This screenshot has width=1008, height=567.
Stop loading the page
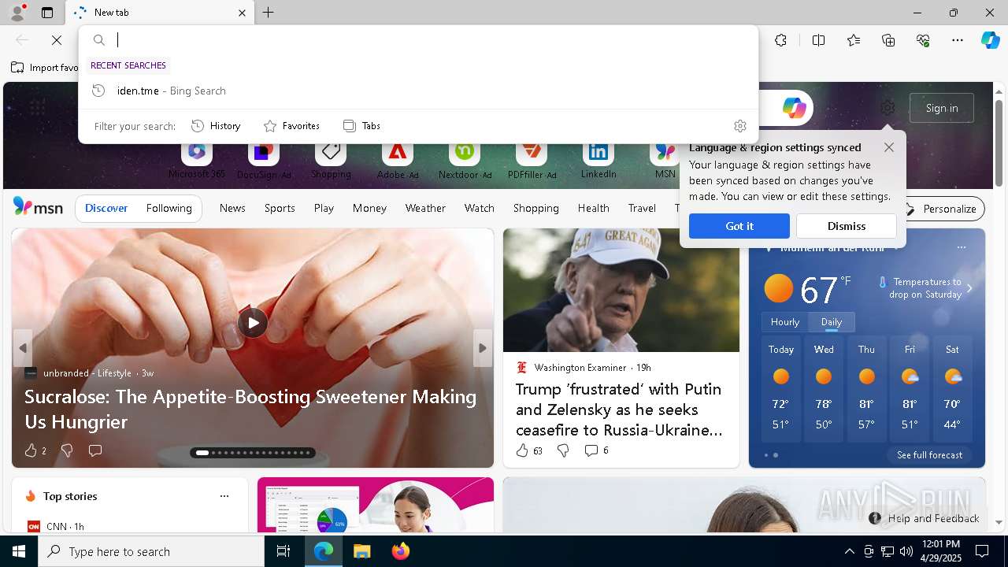pos(57,40)
